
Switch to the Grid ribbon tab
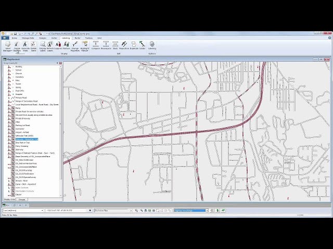99,38
